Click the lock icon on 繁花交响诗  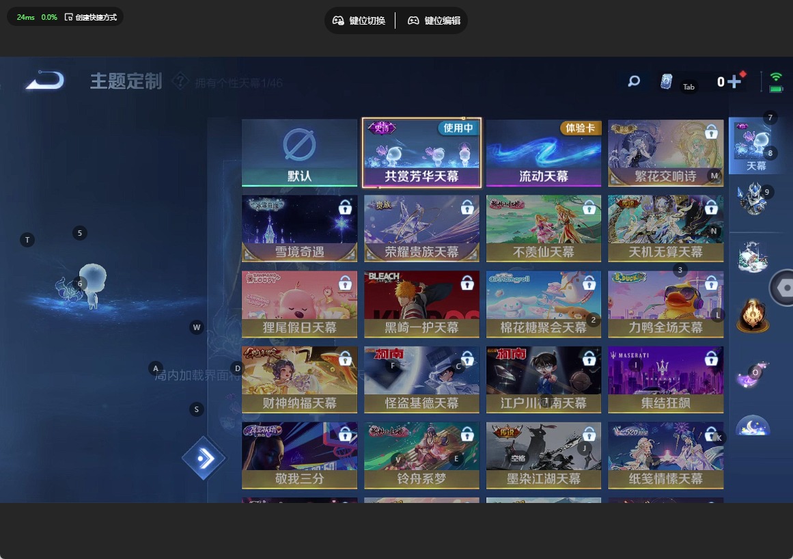(x=711, y=131)
